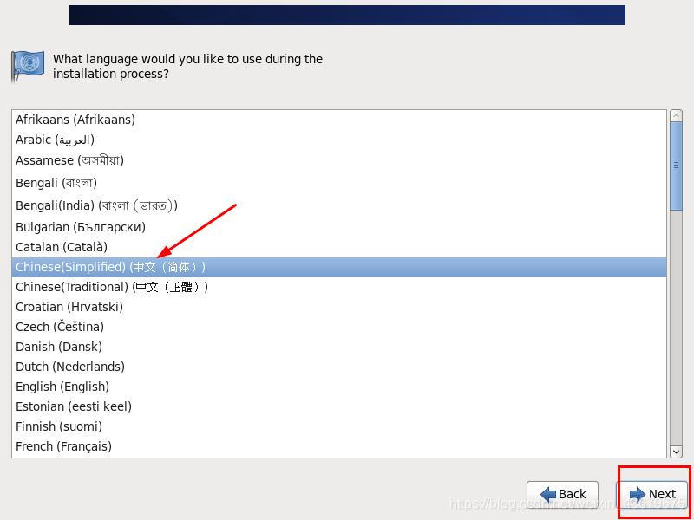Click the scrollbar up arrow
The image size is (694, 520).
(x=676, y=115)
